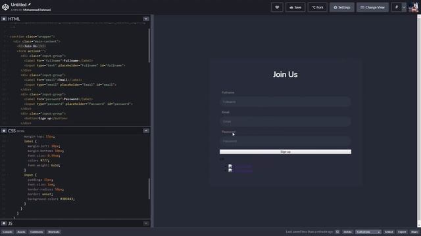This screenshot has width=421, height=236.
Task: Open Export options
Action: (402, 231)
